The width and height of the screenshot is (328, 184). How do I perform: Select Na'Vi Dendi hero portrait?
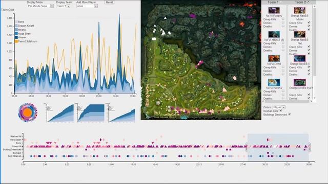(274, 58)
